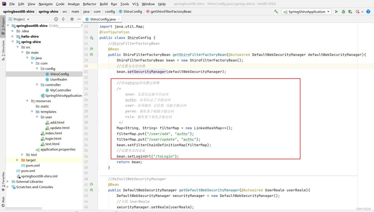
Task: Open the Refactor menu
Action: [x=89, y=4]
